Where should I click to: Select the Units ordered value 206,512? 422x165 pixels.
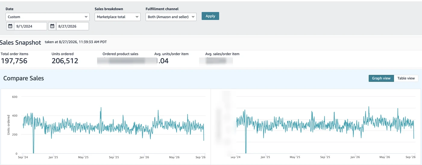click(x=65, y=61)
